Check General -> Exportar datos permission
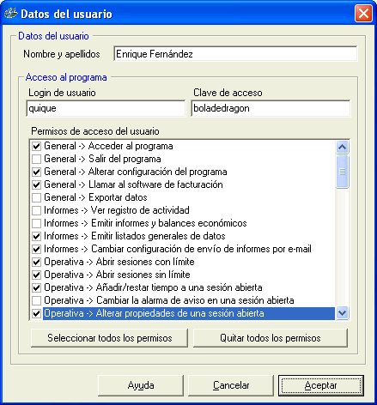 click(36, 197)
